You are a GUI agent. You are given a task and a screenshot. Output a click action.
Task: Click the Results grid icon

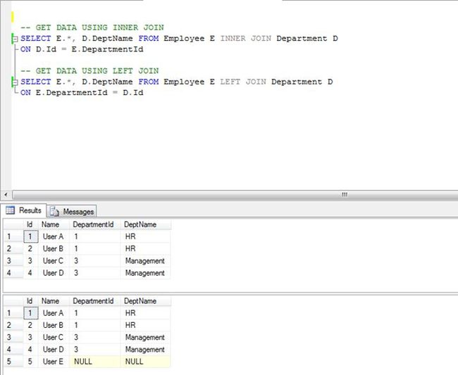(11, 210)
